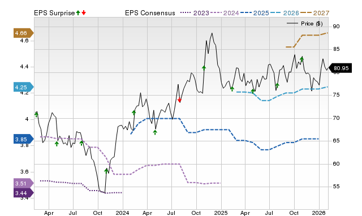This screenshot has width=362, height=216.
Task: Click the EPS Consensus legend title
Action: point(150,13)
